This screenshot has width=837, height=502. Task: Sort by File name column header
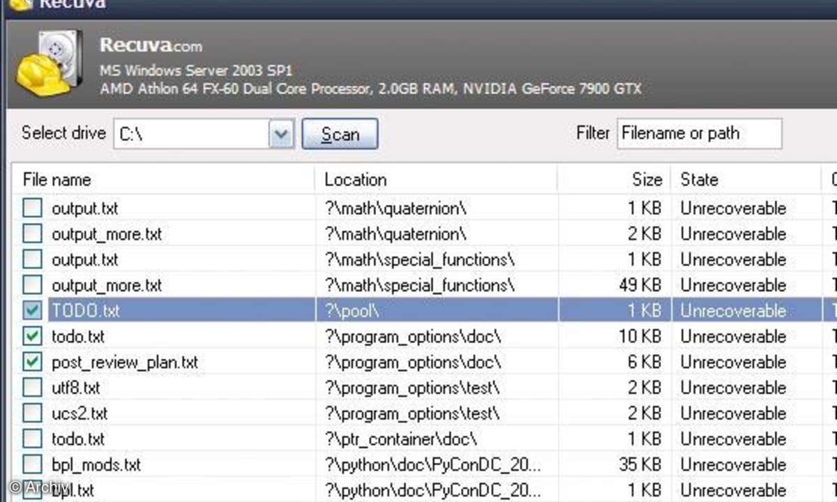(57, 179)
